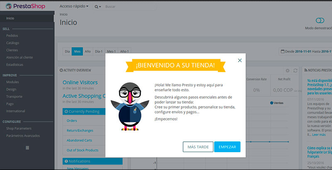Open Catálogo in the sidebar

pyautogui.click(x=13, y=43)
